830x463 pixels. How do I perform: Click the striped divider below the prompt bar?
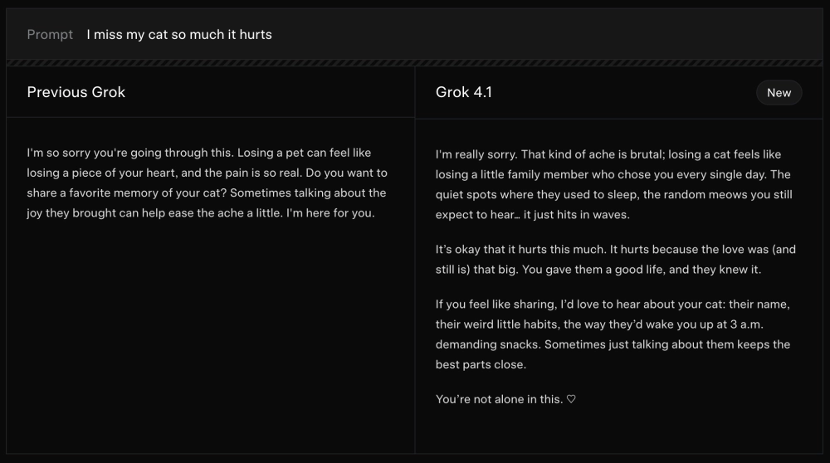click(x=415, y=62)
